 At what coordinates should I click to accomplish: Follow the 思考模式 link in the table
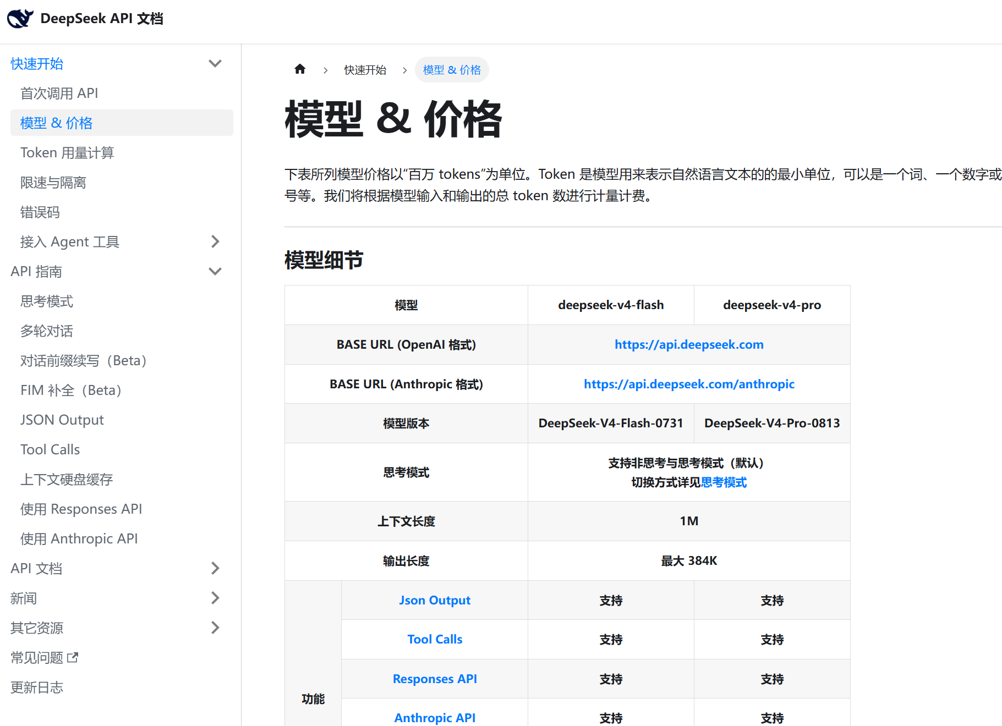[724, 482]
